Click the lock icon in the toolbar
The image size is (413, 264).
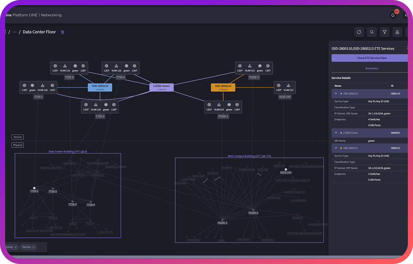click(397, 32)
